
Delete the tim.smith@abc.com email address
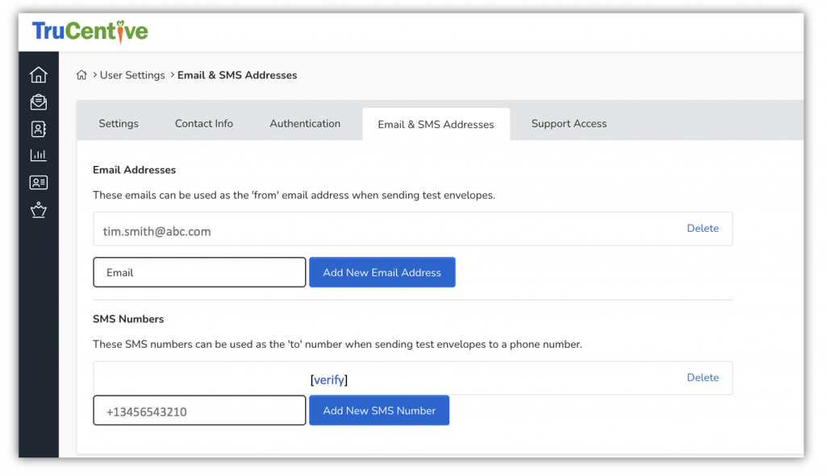coord(703,229)
